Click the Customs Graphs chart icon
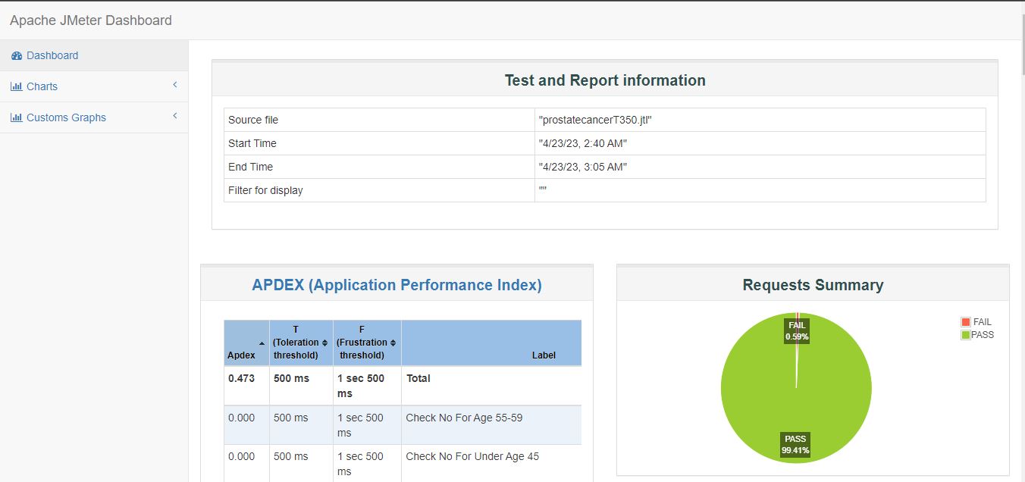Image resolution: width=1025 pixels, height=482 pixels. click(17, 117)
